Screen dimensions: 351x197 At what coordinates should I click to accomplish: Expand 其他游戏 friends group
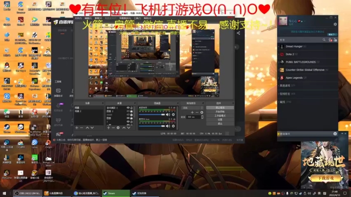point(308,85)
